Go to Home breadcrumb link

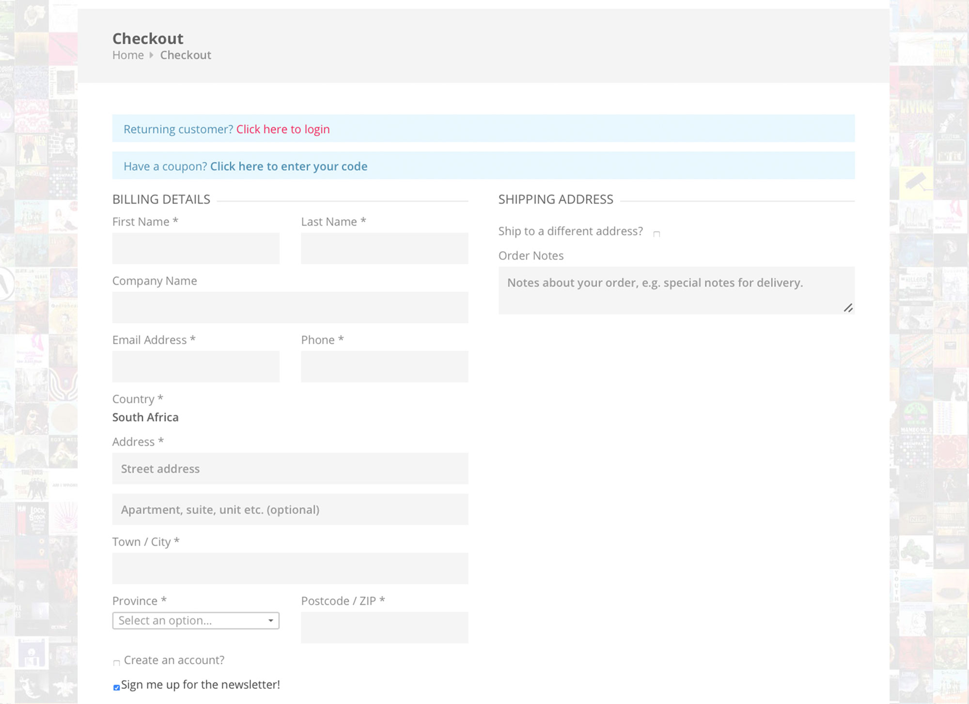tap(128, 55)
